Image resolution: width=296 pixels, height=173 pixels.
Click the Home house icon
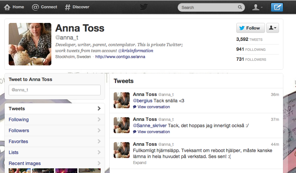tap(7, 7)
